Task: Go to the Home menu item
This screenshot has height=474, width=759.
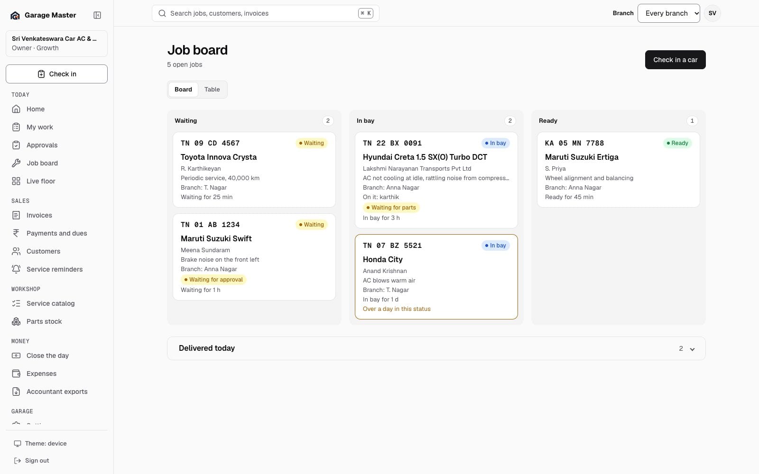Action: tap(56, 109)
